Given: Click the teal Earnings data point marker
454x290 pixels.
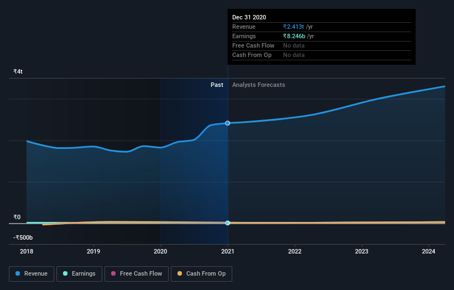Looking at the screenshot, I should point(228,223).
